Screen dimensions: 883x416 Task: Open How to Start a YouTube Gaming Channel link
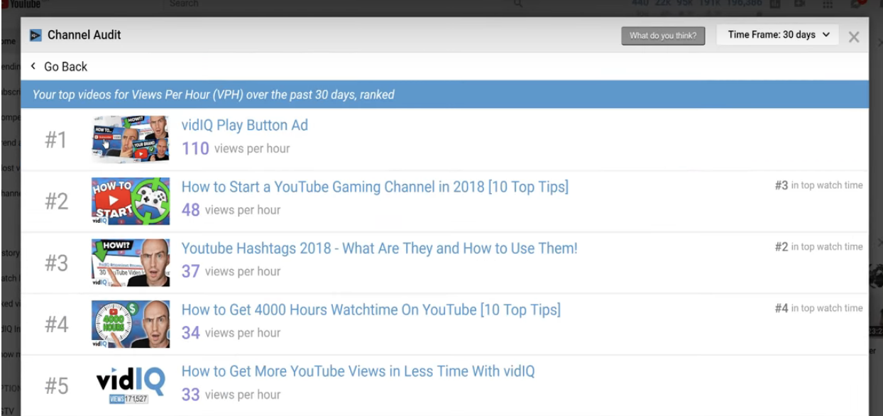(375, 187)
